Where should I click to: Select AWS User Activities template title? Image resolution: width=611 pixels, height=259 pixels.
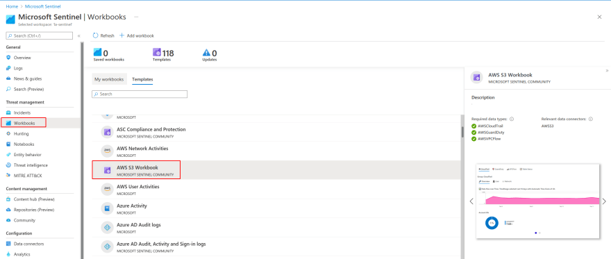(x=138, y=187)
